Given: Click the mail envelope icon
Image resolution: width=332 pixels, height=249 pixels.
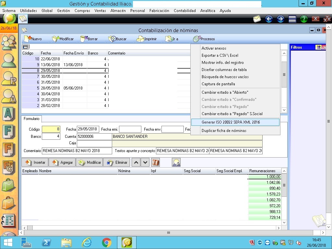Looking at the screenshot, I should pos(257,19).
